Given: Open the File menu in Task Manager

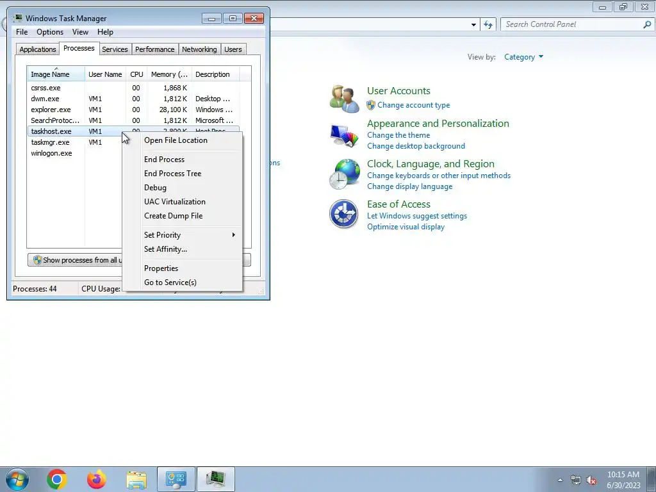Looking at the screenshot, I should pos(22,32).
